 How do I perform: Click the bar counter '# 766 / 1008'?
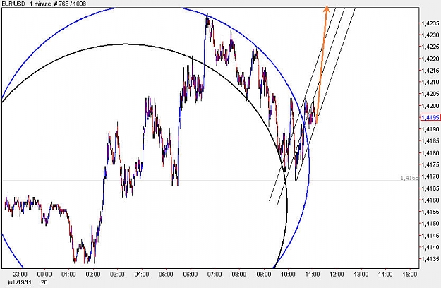(x=69, y=4)
